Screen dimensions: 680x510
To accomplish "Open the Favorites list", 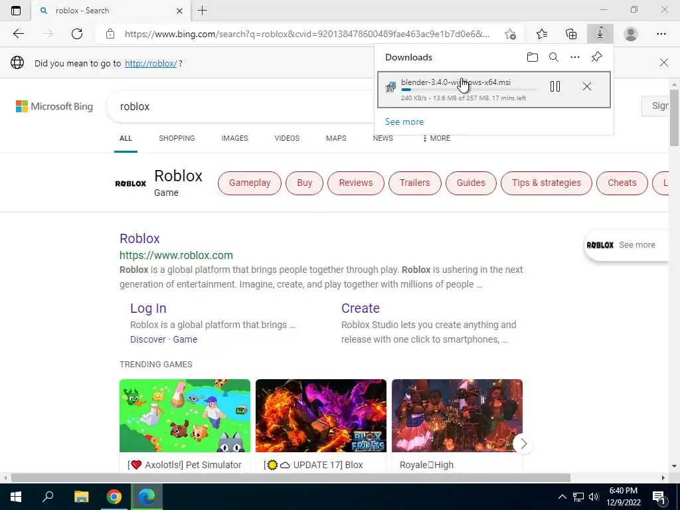I will pyautogui.click(x=542, y=34).
